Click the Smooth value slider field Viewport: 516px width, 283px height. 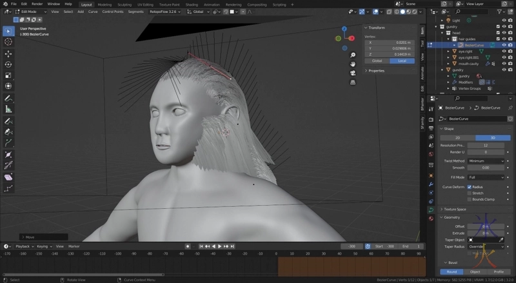(485, 167)
